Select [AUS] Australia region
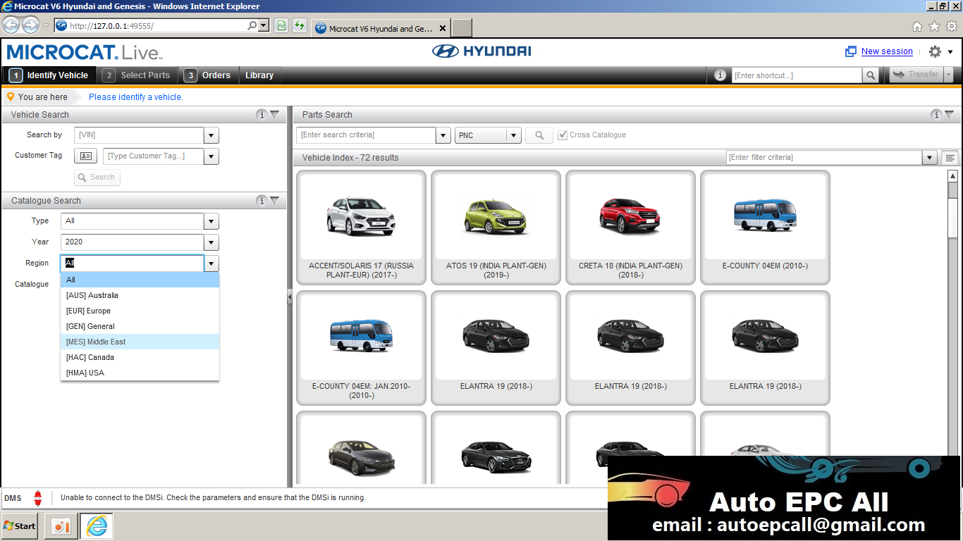Viewport: 963px width, 541px height. click(x=140, y=296)
